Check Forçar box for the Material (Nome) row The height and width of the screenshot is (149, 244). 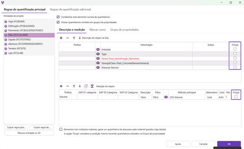pos(235,67)
